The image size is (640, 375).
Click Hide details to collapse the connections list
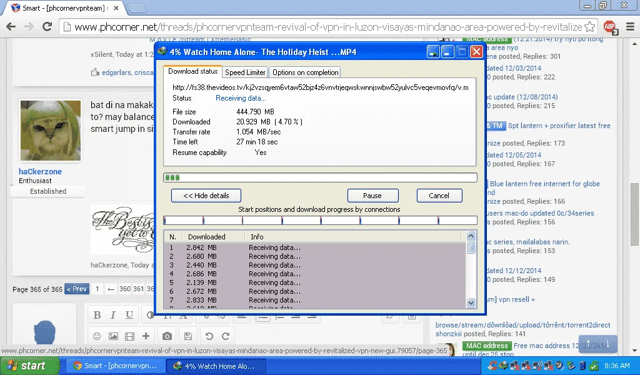206,196
